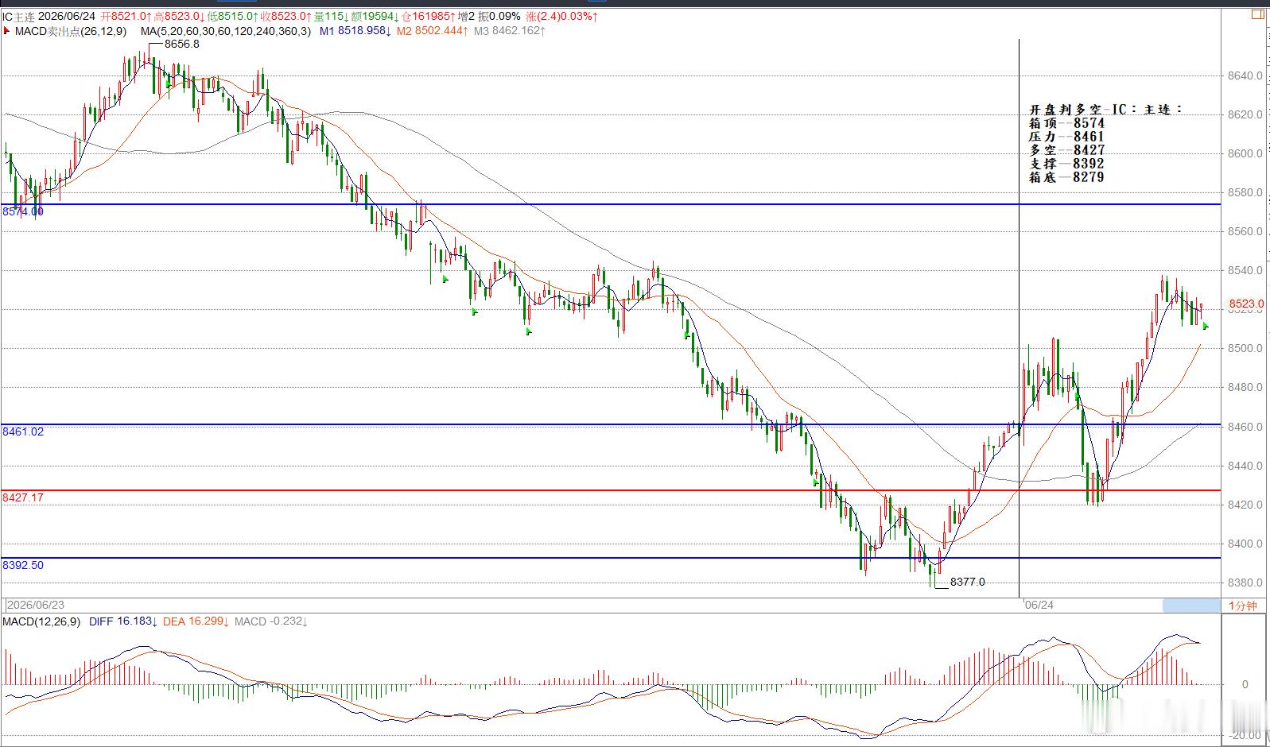Click the M2 8502.444 moving average value
Image resolution: width=1270 pixels, height=747 pixels.
click(433, 31)
